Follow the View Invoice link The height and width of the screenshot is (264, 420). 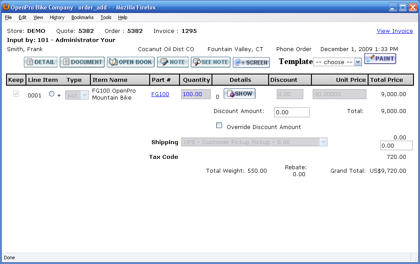click(x=394, y=31)
